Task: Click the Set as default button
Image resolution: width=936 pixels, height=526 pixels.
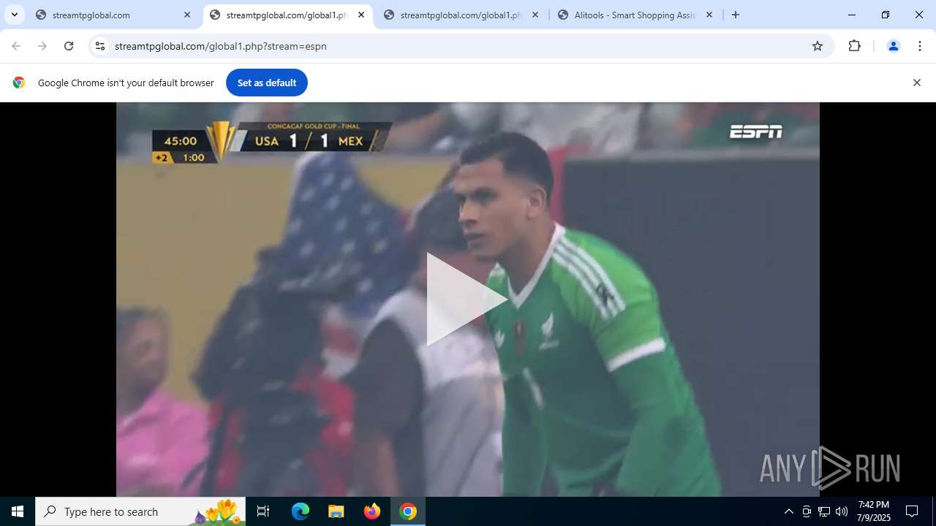Action: point(267,83)
